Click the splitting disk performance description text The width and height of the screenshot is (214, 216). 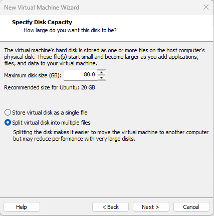click(111, 135)
